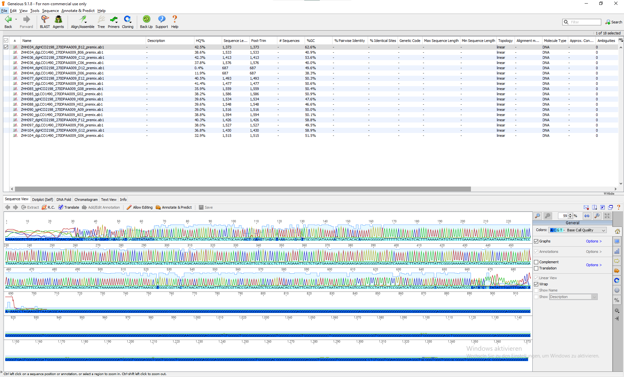The image size is (624, 377).
Task: Sort table by the HQ% column header
Action: [208, 41]
